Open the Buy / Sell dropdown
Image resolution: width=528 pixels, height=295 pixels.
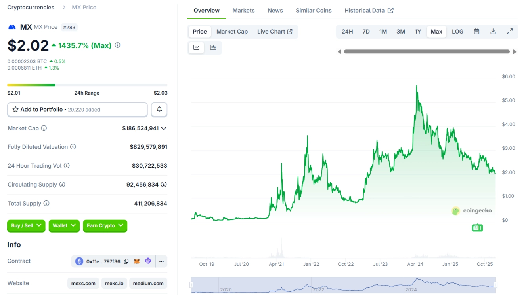pyautogui.click(x=26, y=226)
